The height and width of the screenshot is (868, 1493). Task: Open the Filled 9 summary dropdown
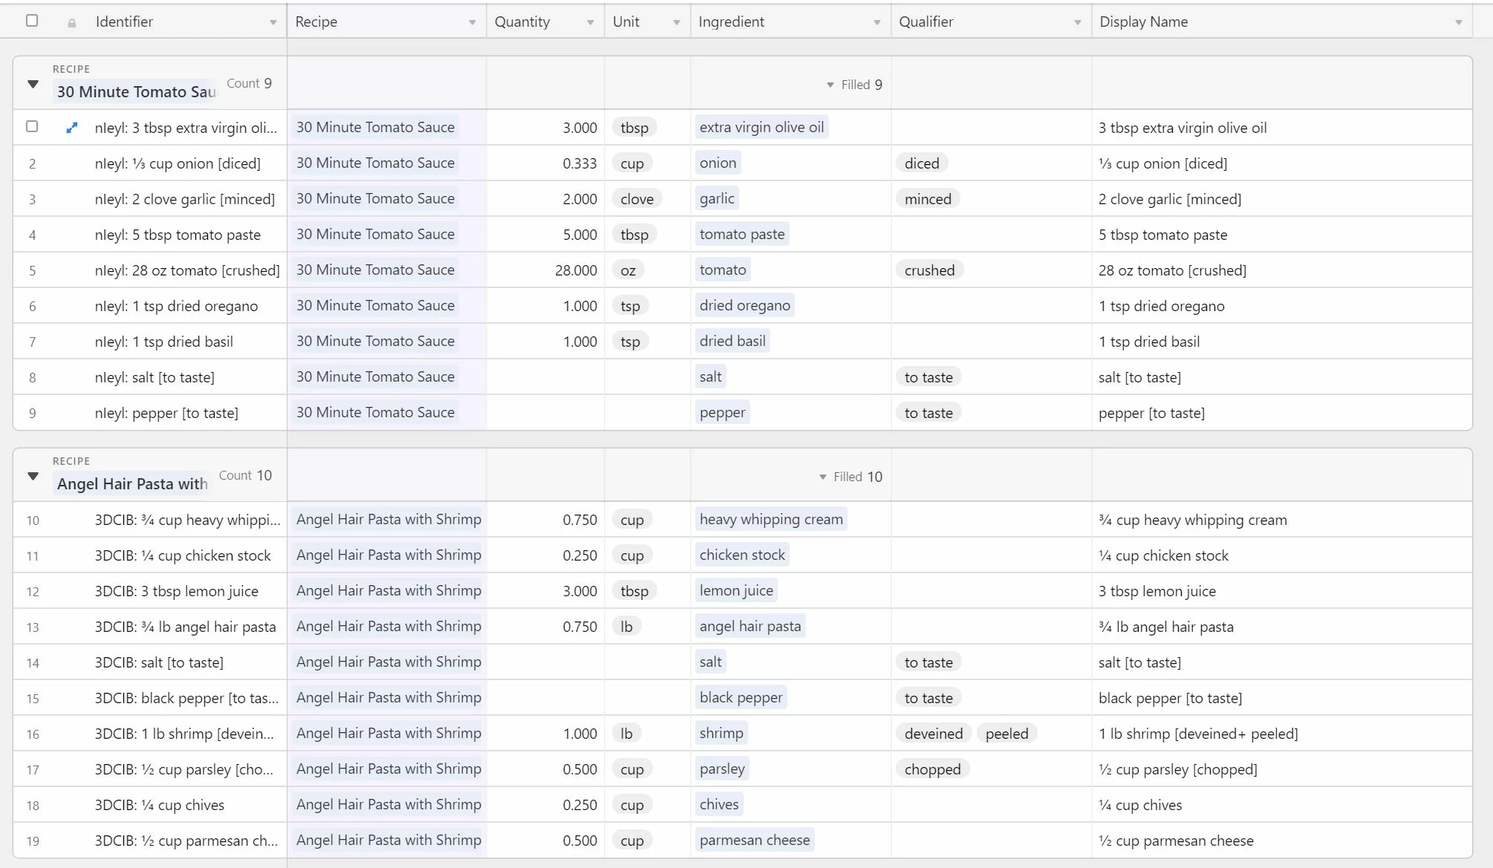click(x=854, y=85)
